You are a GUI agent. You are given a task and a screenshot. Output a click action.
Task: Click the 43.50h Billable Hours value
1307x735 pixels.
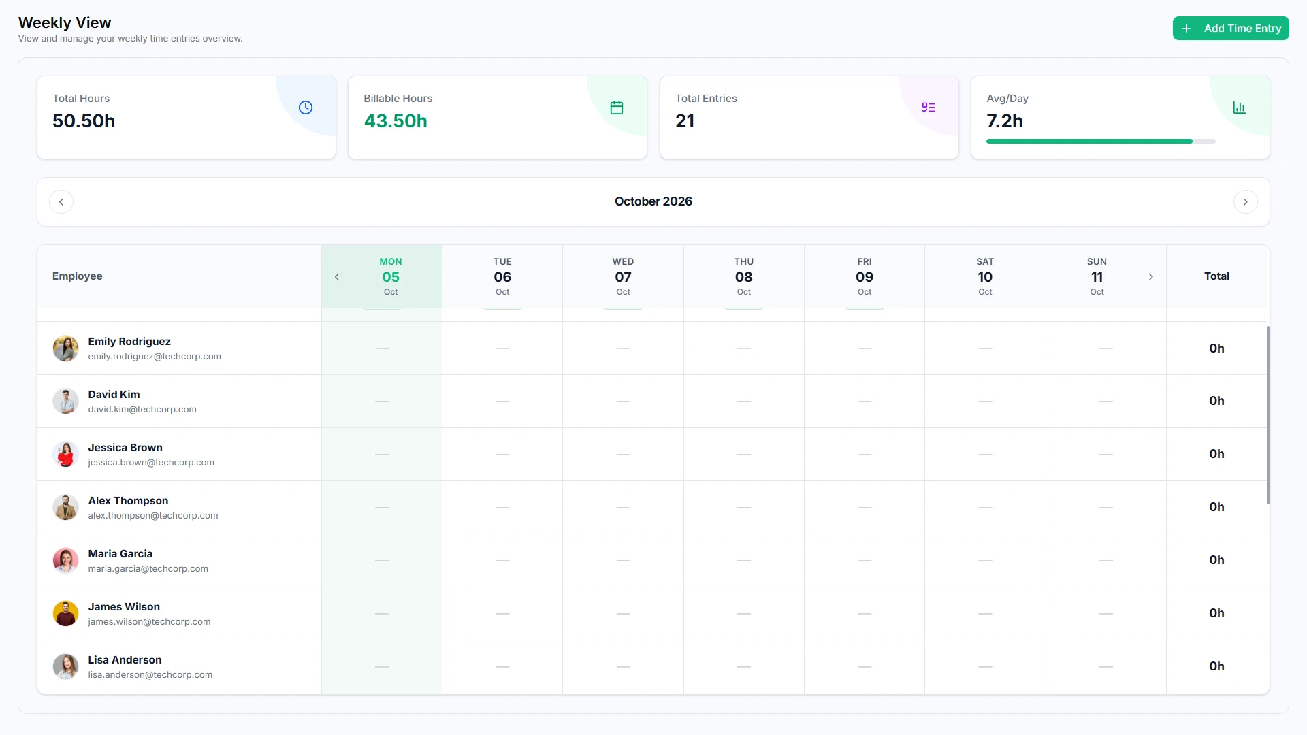pyautogui.click(x=396, y=121)
